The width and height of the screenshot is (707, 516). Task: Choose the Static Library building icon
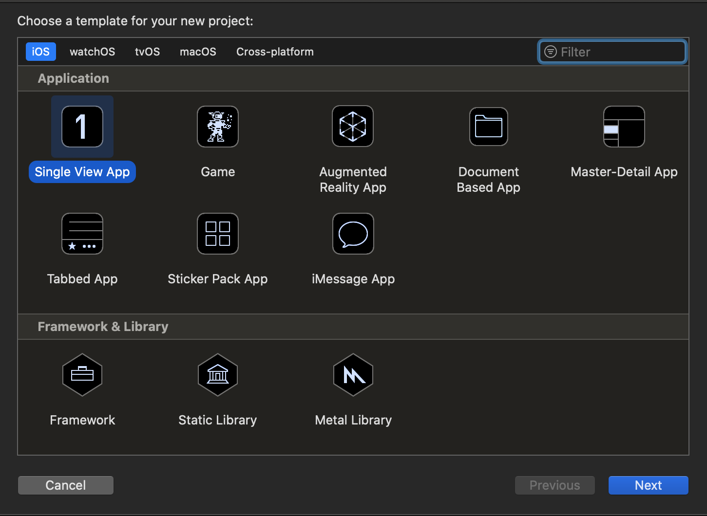pos(218,375)
